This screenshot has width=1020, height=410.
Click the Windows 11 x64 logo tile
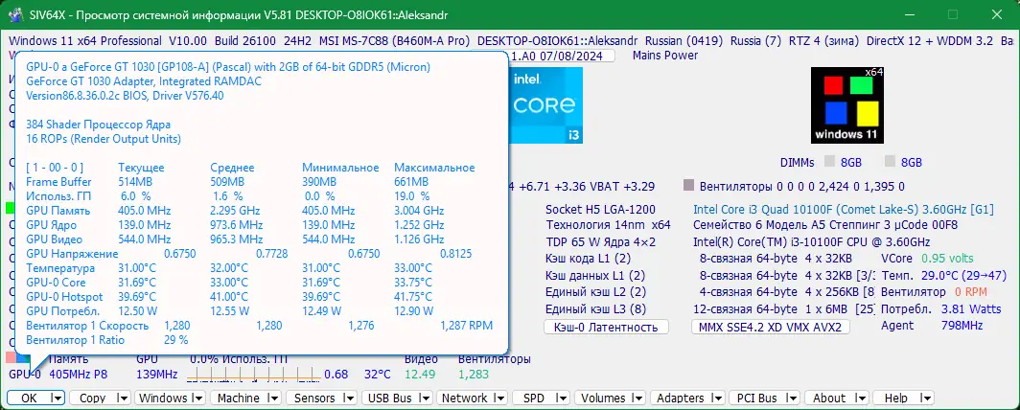(x=847, y=105)
